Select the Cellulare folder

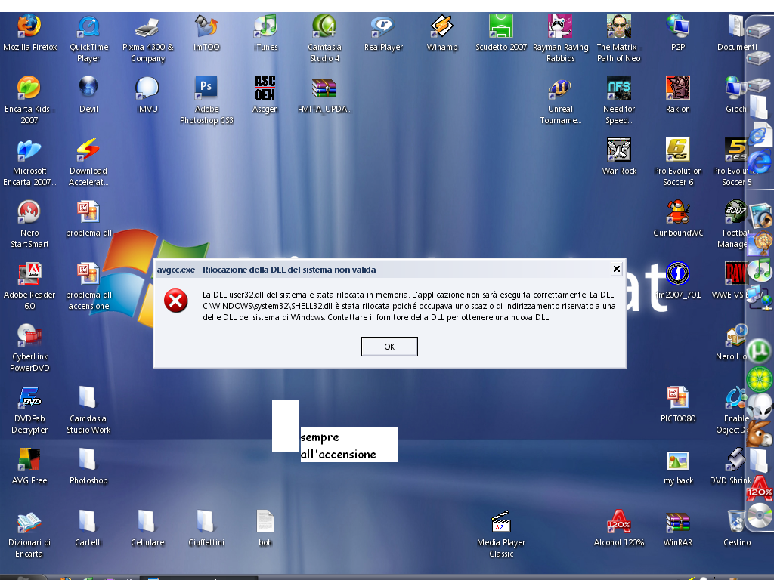(147, 528)
